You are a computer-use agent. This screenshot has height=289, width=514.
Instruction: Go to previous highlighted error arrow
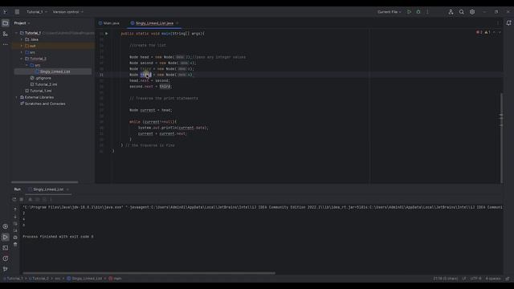tap(495, 32)
